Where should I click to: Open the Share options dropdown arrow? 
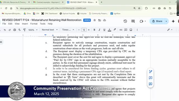166,21
